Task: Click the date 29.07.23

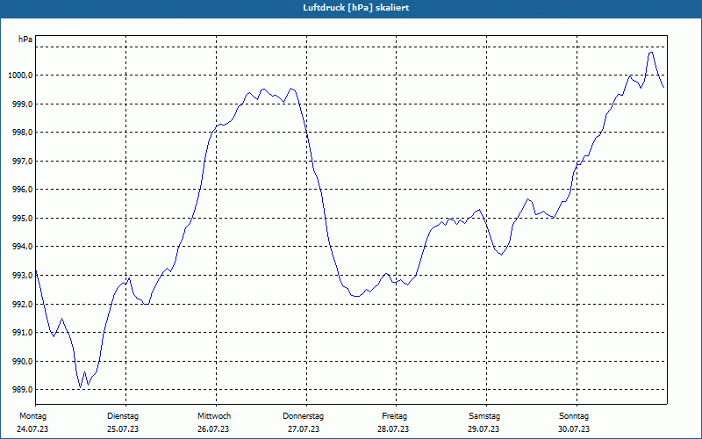Action: tap(484, 429)
